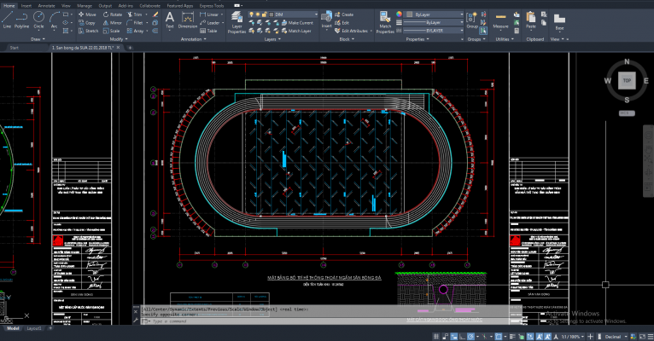Viewport: 654px width, 341px height.
Task: Click the TOP face of ViewCube
Action: (x=627, y=80)
